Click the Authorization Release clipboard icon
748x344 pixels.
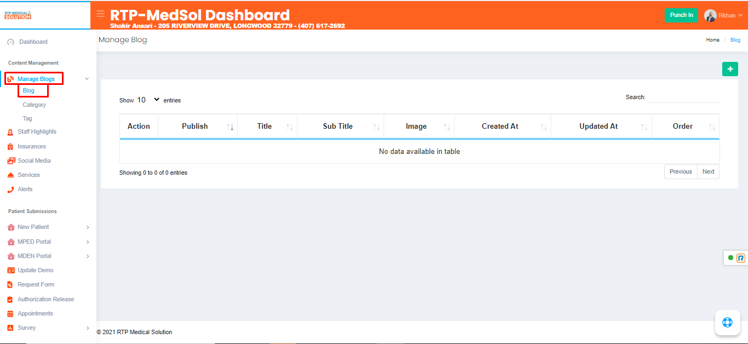(x=10, y=300)
